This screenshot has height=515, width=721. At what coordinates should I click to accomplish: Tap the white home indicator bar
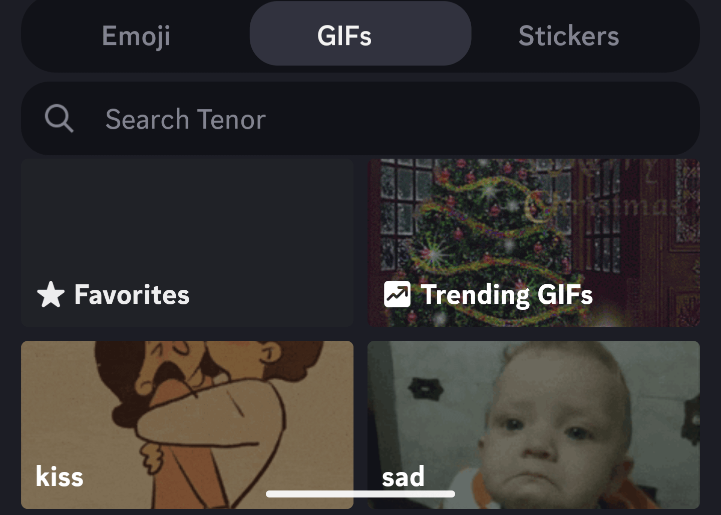tap(360, 494)
